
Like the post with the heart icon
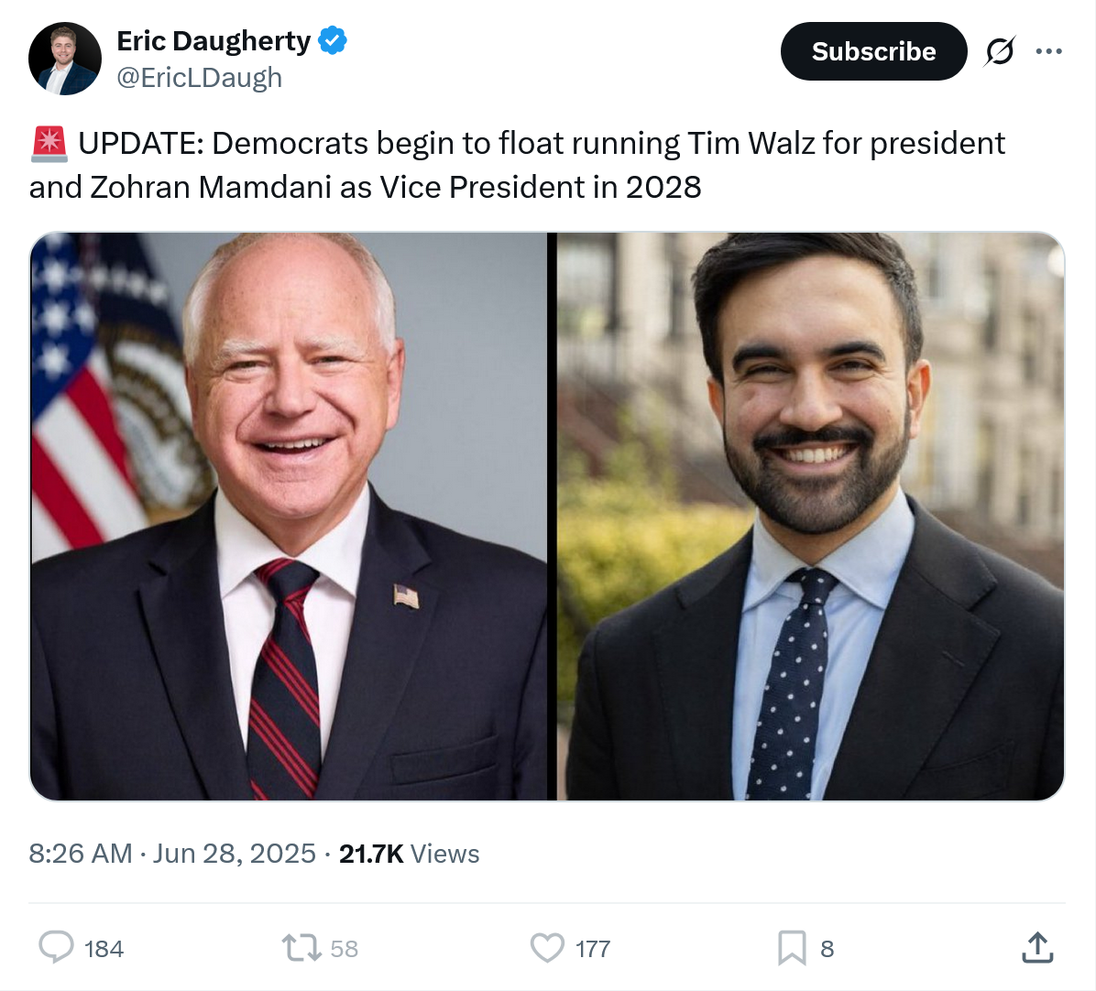coord(547,947)
